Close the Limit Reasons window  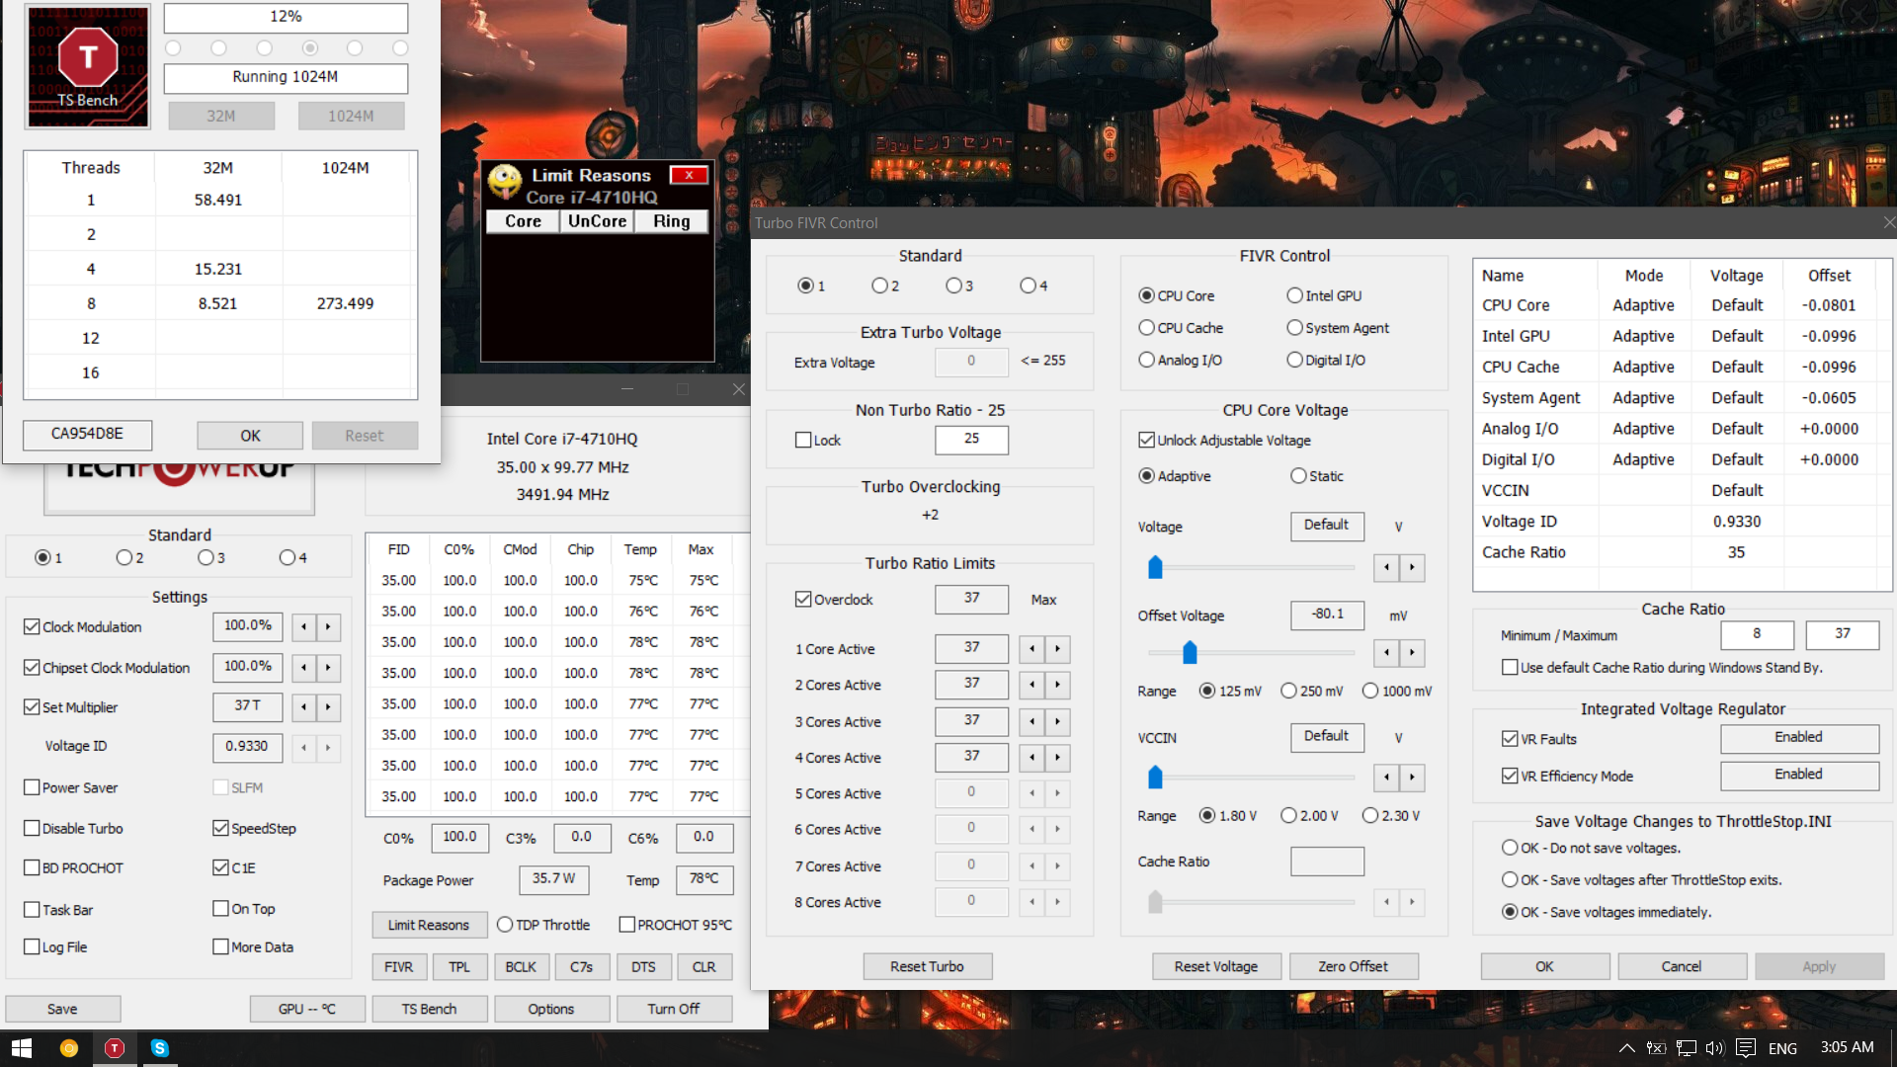tap(689, 175)
